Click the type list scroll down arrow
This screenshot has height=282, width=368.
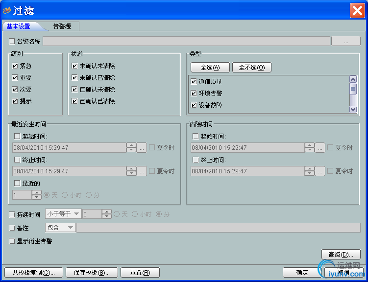[353, 109]
